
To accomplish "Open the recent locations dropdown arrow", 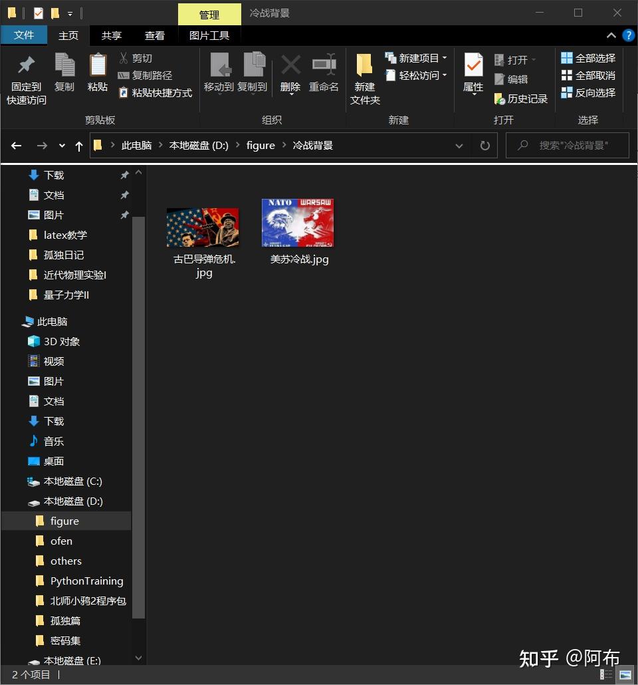I will 62,146.
